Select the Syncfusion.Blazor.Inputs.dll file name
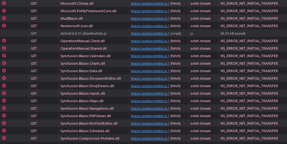Image resolution: width=287 pixels, height=144 pixels. [x=83, y=93]
